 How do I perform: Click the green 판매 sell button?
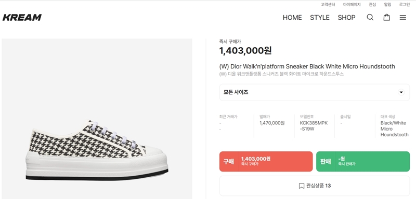[x=363, y=162]
